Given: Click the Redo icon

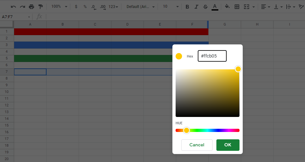Looking at the screenshot, I should click(x=22, y=7).
